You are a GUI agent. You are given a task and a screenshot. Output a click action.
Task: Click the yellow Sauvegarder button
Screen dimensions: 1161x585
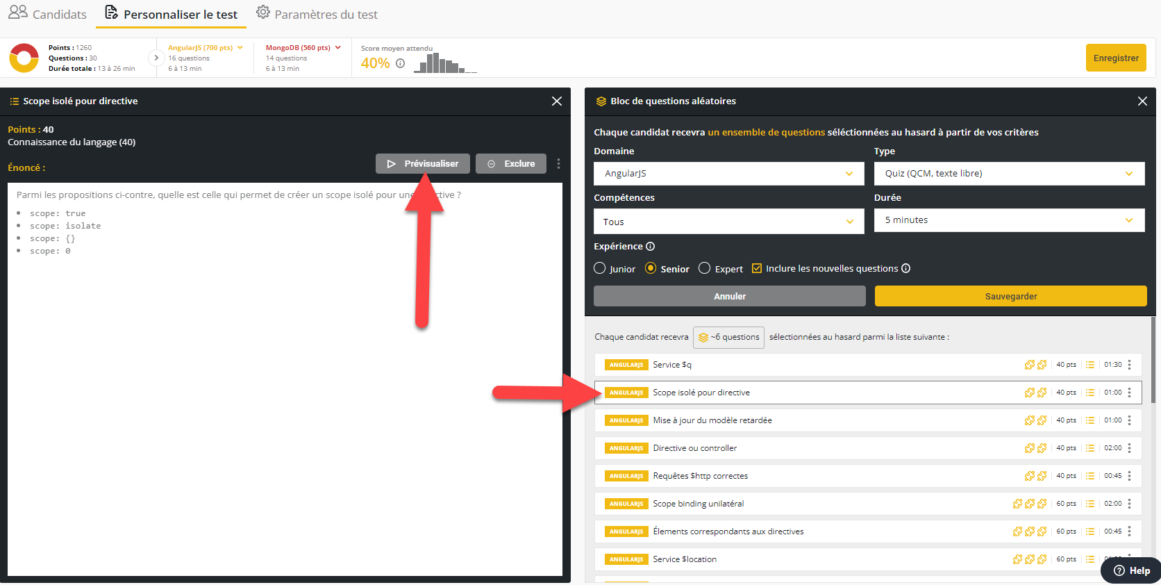(x=1010, y=297)
